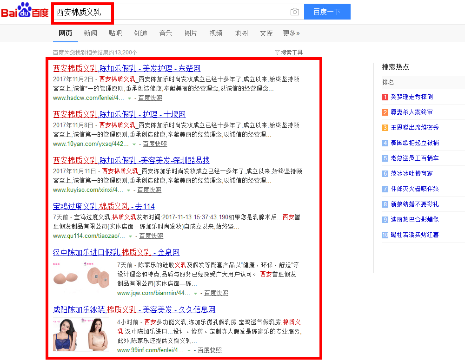Image resolution: width=465 pixels, height=361 pixels.
Task: Open hot topic 老总送员工百辆车
Action: pos(415,158)
